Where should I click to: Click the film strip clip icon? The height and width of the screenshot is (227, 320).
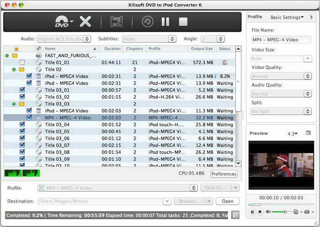click(117, 21)
